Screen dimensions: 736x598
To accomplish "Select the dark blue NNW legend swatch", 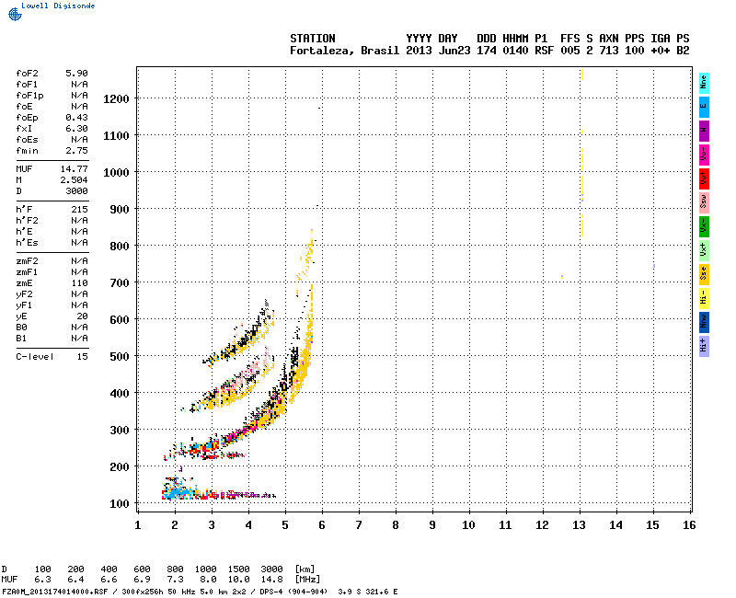I will [x=704, y=323].
